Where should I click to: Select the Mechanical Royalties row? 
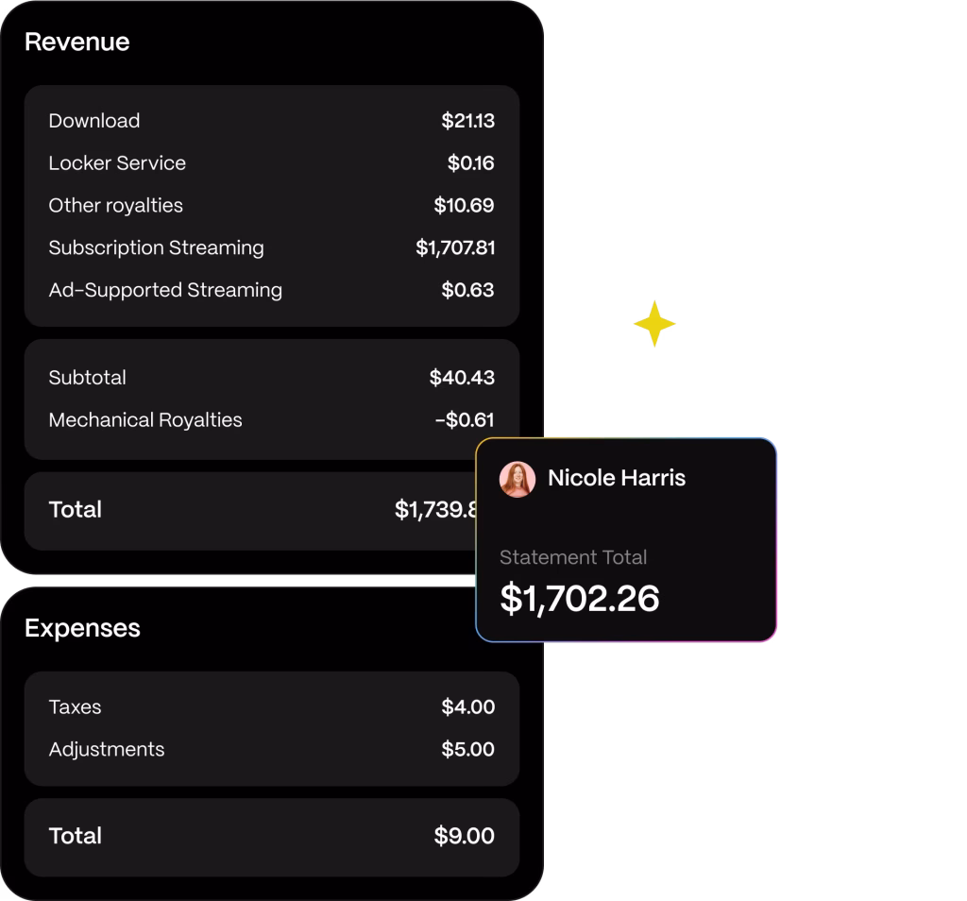271,420
